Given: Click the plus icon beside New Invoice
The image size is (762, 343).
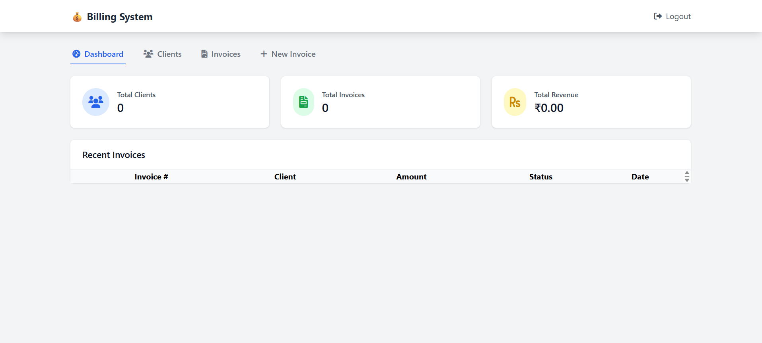Looking at the screenshot, I should tap(264, 54).
